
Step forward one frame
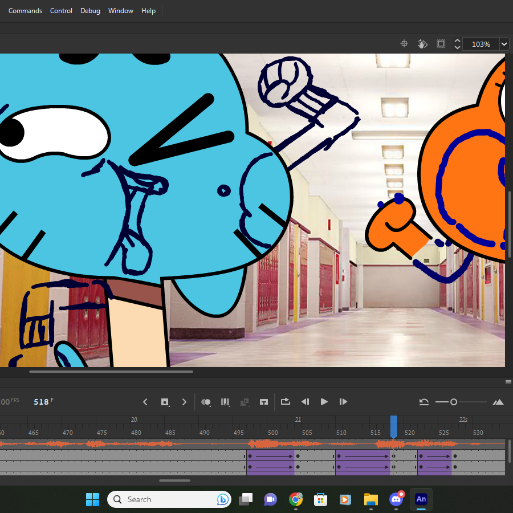[x=343, y=401]
